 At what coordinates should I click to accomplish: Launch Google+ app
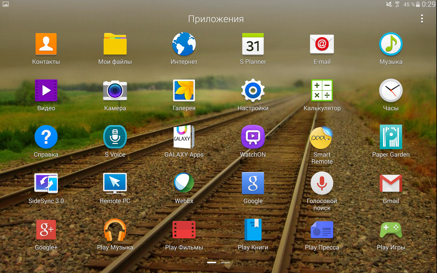pyautogui.click(x=46, y=230)
